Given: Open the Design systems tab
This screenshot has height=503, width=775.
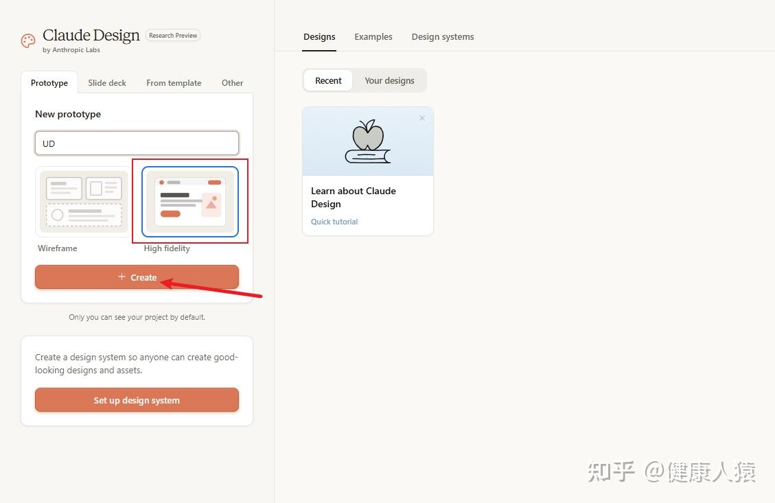Looking at the screenshot, I should point(443,37).
